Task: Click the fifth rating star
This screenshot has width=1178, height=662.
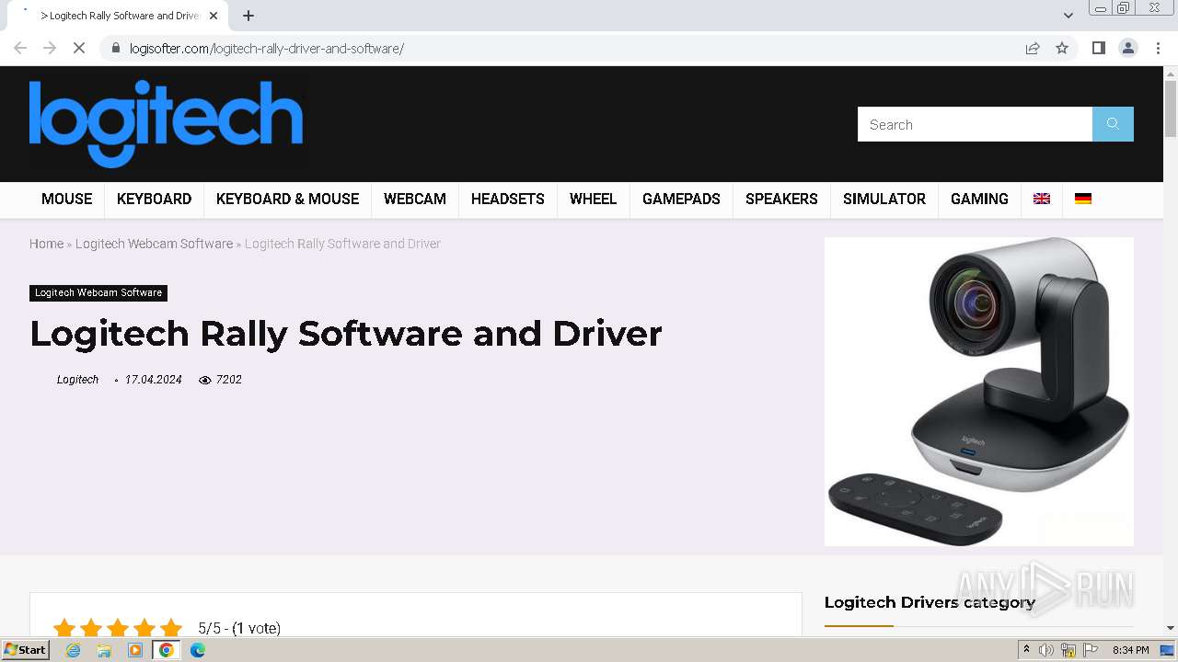Action: point(171,629)
